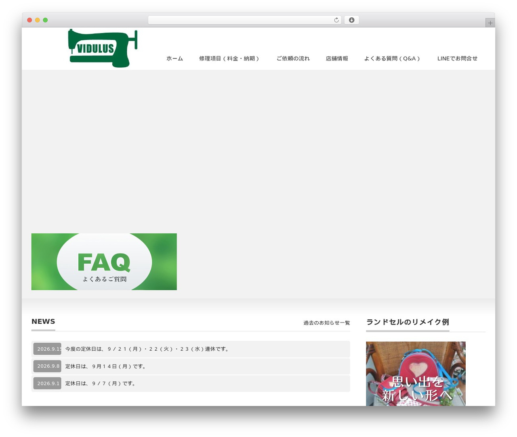Screen dimensions: 517x437
Task: Click the green maximize window button
Action: coord(45,20)
